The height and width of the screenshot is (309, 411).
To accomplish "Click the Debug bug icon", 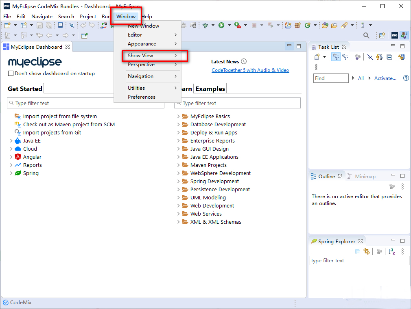I will click(205, 26).
